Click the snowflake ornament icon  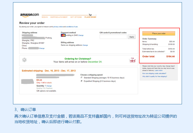coord(24,60)
